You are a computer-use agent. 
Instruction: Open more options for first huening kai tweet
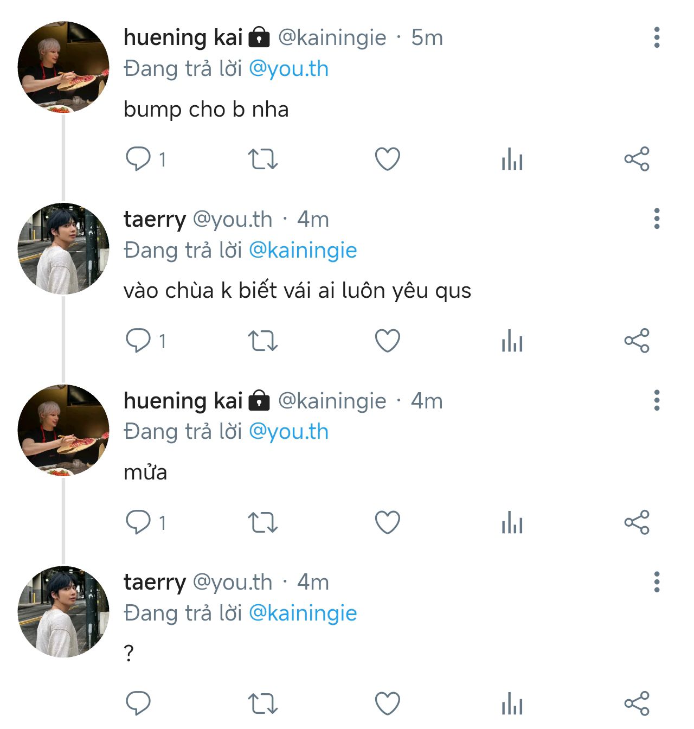(657, 37)
